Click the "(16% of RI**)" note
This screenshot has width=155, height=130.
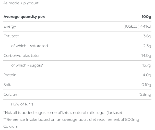click(x=22, y=104)
